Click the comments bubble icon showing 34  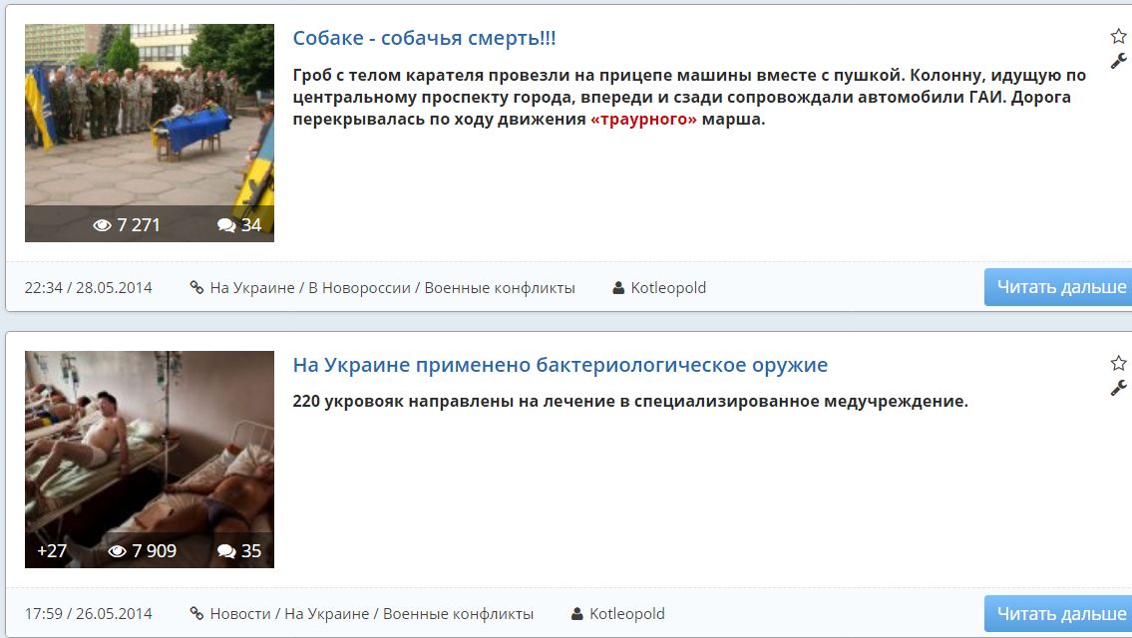click(226, 225)
